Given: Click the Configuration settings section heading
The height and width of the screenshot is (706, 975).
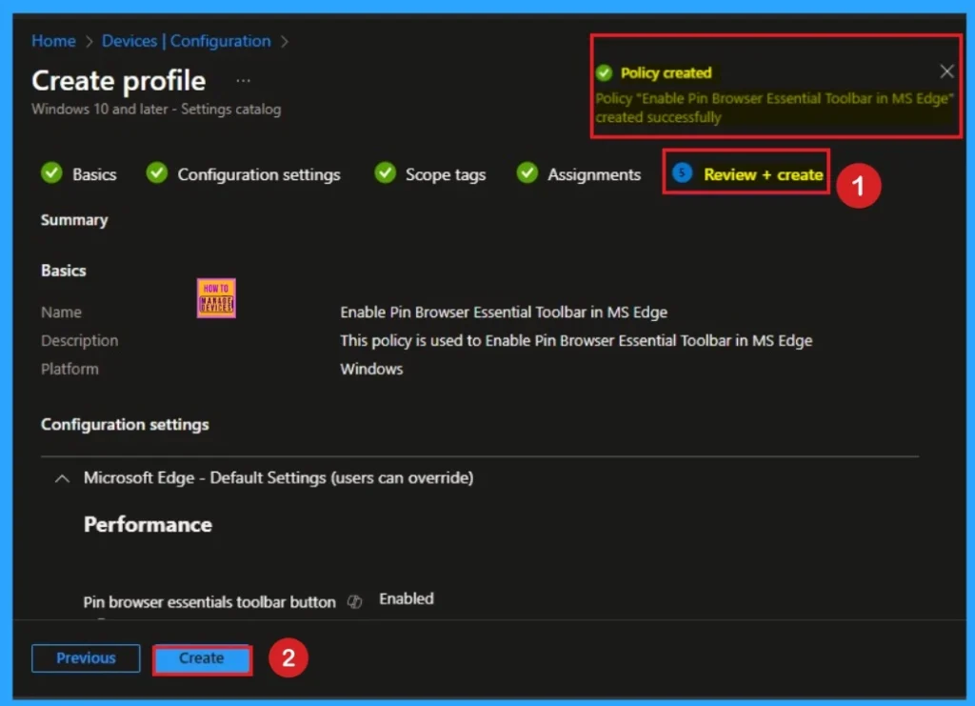Looking at the screenshot, I should [125, 424].
